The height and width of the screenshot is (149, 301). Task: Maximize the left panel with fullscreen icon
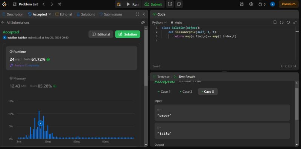pos(137,14)
